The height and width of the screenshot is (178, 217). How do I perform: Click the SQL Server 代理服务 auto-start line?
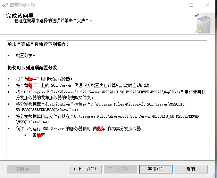[x=84, y=85]
